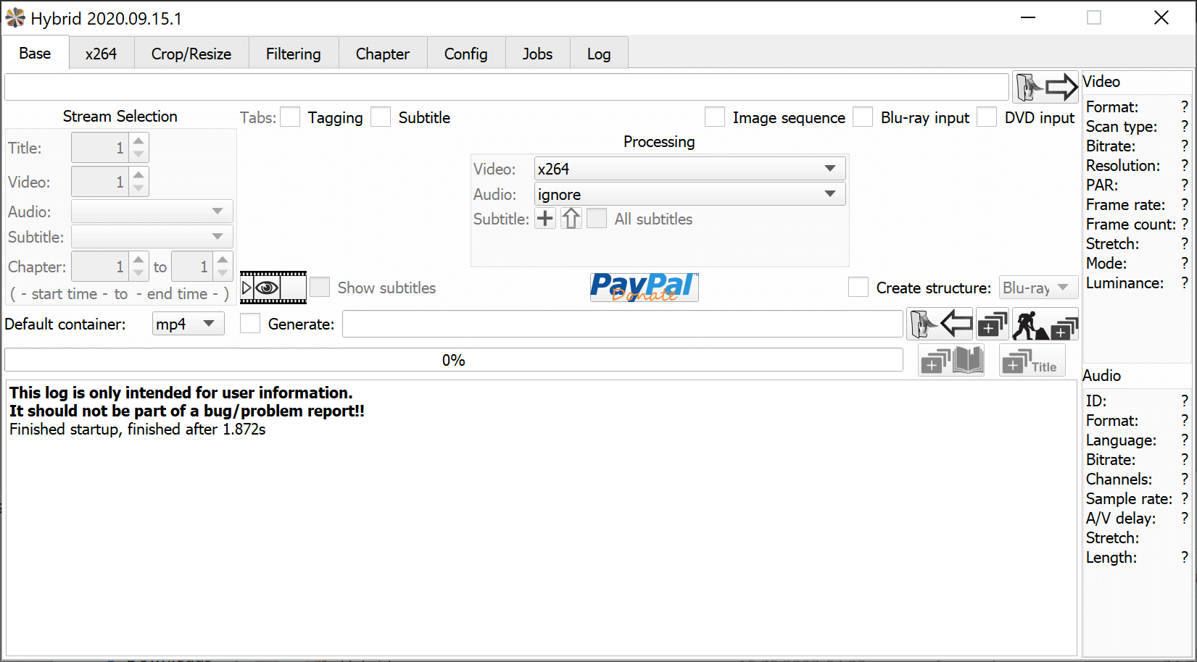Open the Filtering tab
1197x662 pixels.
[293, 54]
